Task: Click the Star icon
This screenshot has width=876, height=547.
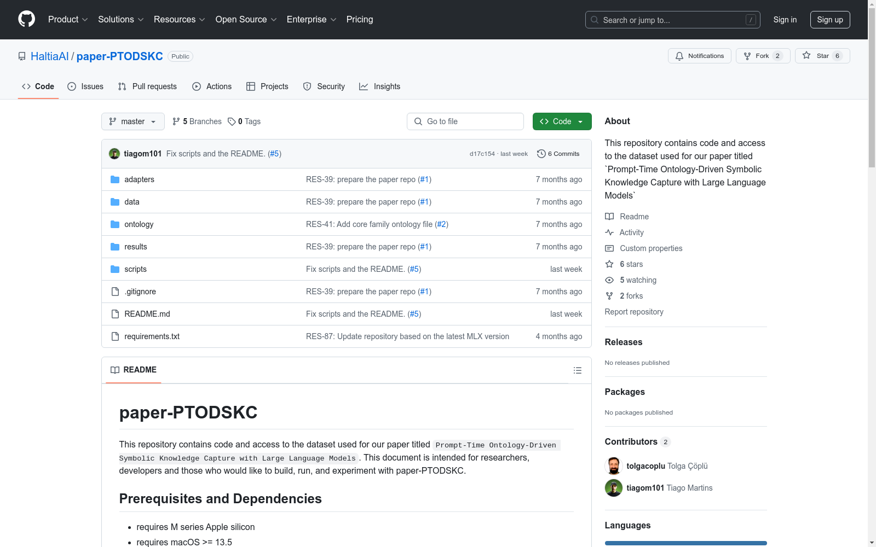Action: [x=806, y=55]
